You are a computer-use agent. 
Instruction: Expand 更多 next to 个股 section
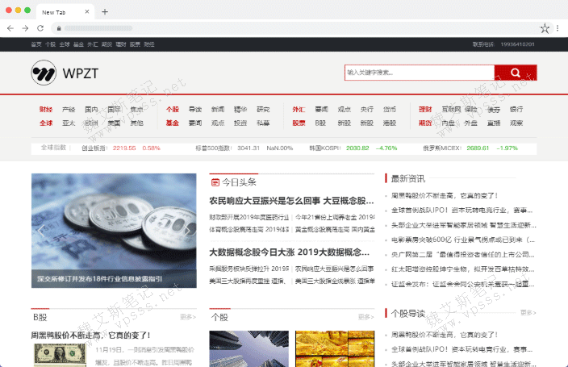pos(366,317)
